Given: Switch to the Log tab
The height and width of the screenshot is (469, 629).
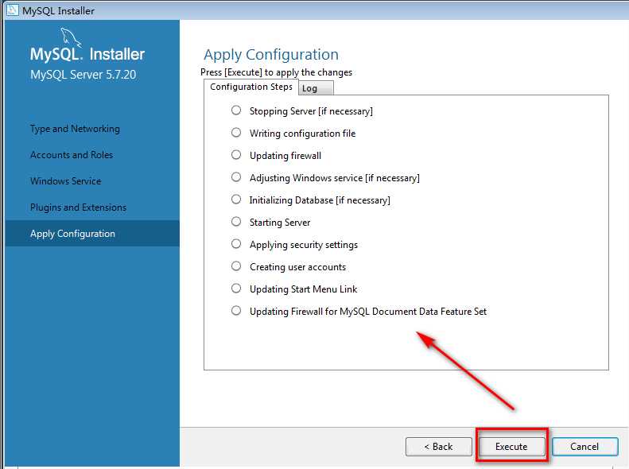Looking at the screenshot, I should (316, 88).
